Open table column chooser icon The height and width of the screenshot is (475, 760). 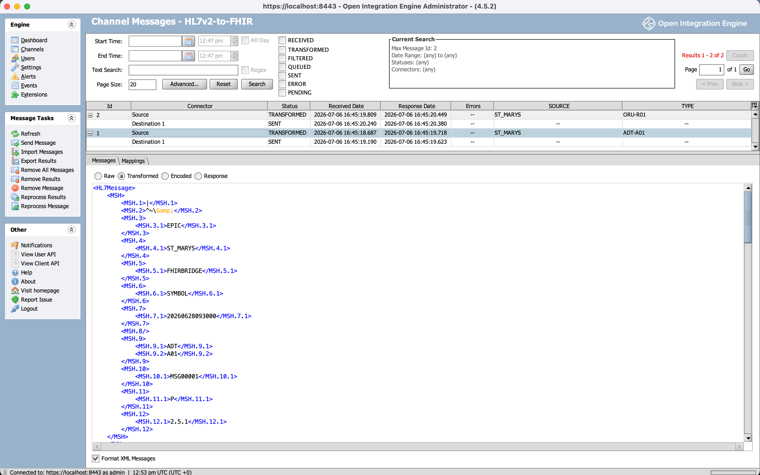click(755, 106)
